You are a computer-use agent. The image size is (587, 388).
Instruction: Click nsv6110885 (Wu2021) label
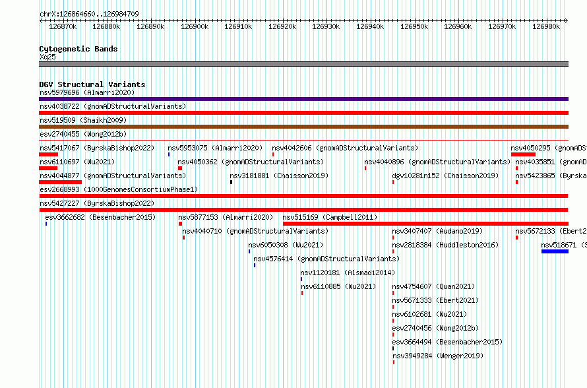(x=338, y=286)
